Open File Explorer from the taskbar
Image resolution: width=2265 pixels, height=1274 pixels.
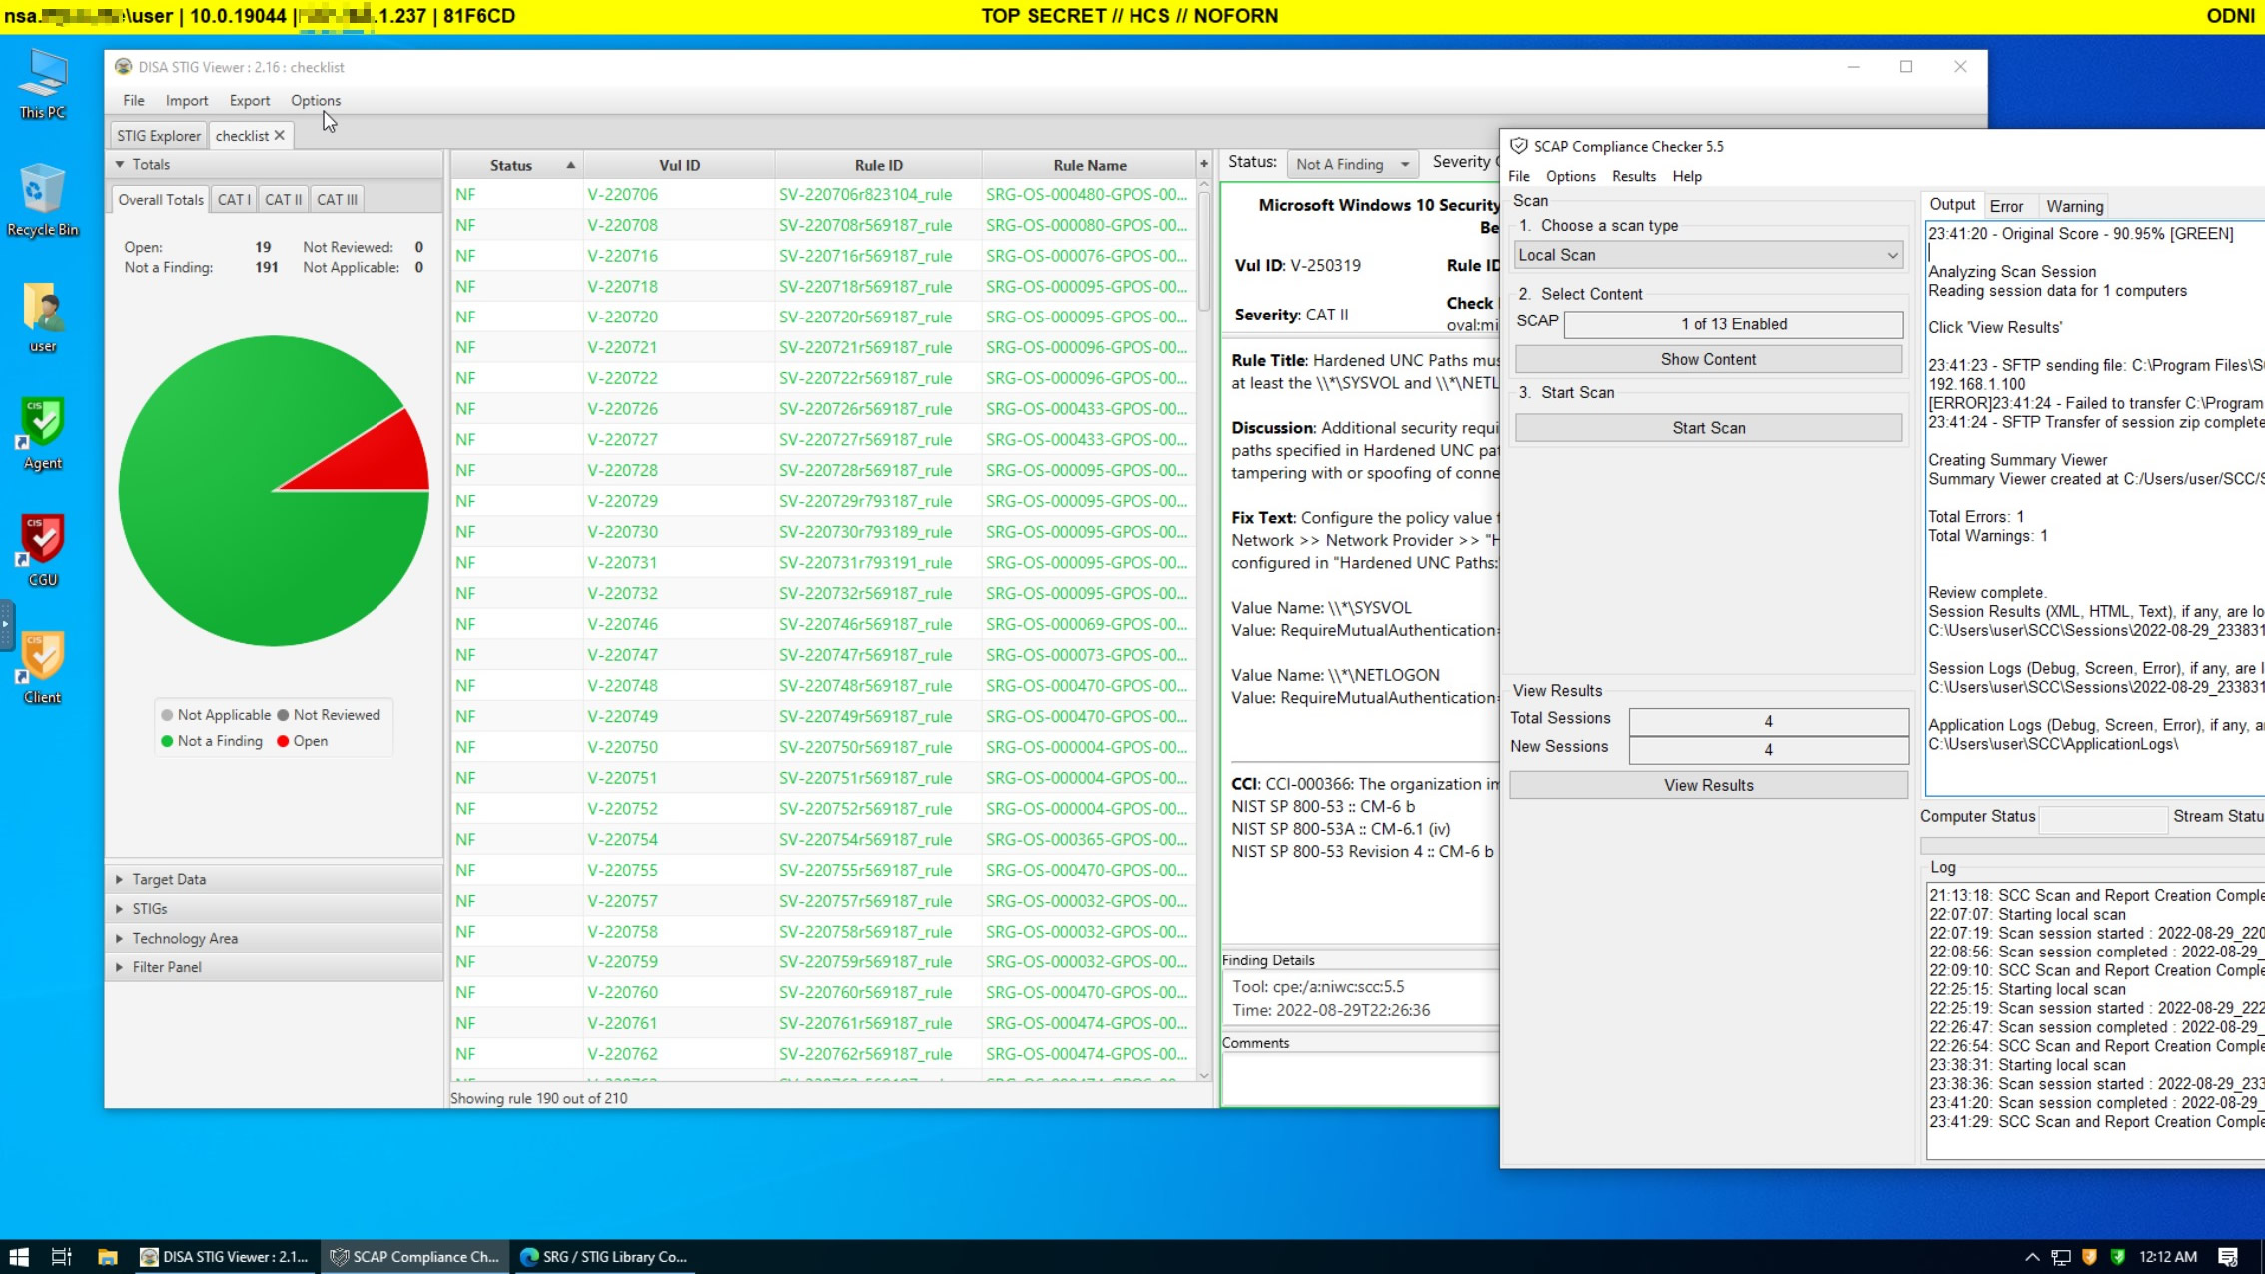click(107, 1257)
